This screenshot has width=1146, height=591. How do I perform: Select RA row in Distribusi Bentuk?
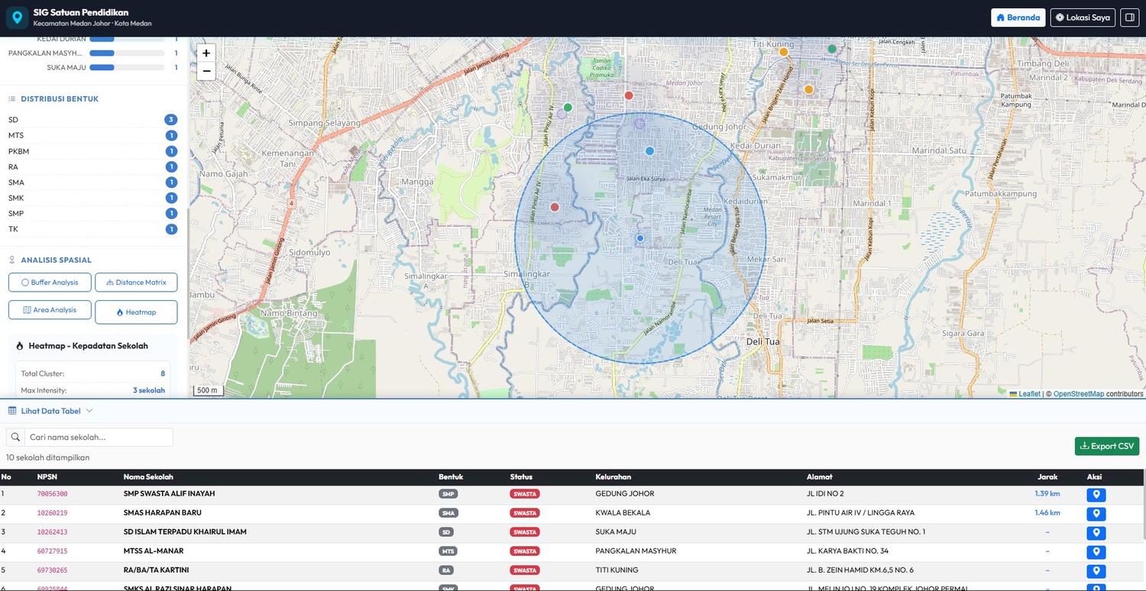92,166
